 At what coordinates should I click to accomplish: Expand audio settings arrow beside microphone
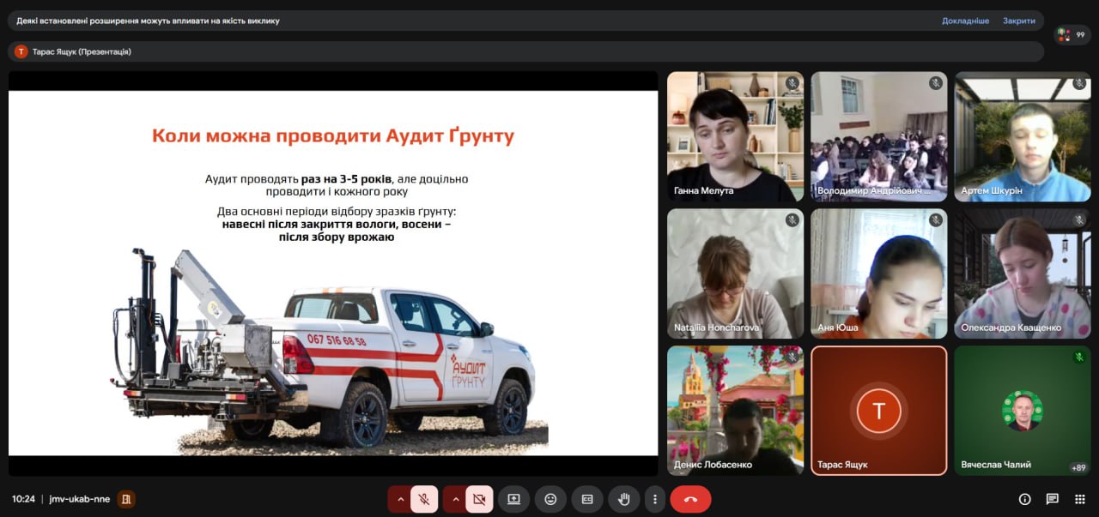(x=399, y=499)
